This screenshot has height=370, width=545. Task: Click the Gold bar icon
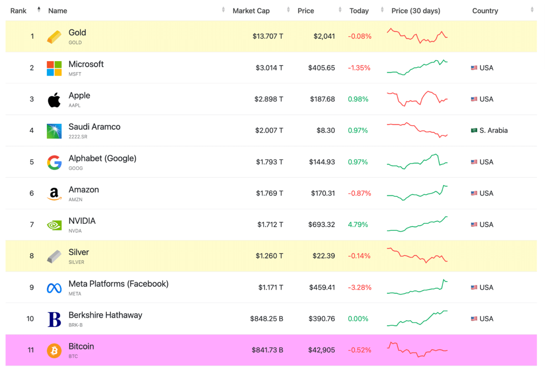(54, 37)
